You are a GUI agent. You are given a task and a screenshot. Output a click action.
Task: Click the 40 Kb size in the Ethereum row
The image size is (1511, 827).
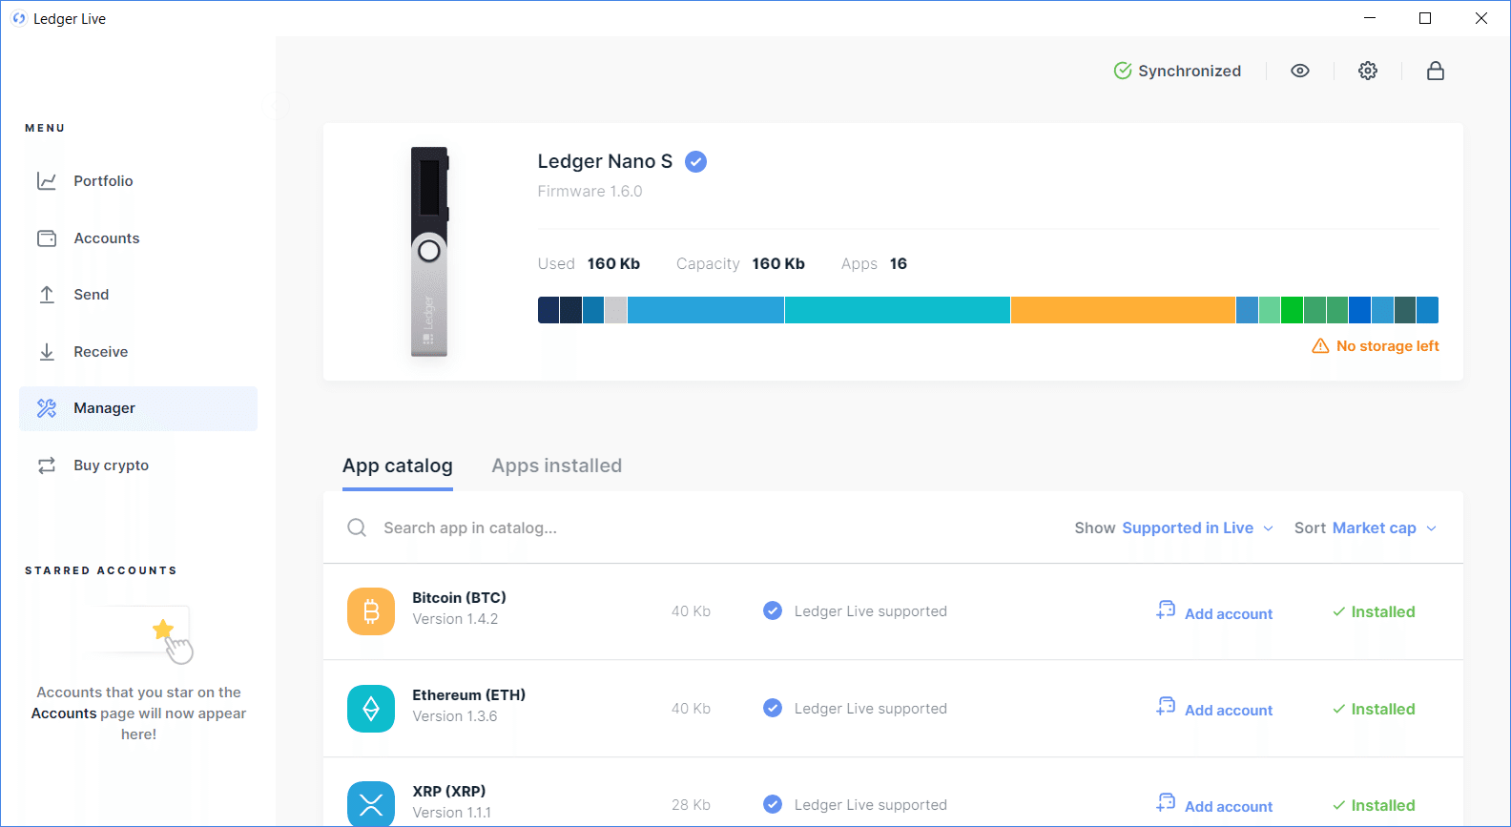pyautogui.click(x=691, y=709)
